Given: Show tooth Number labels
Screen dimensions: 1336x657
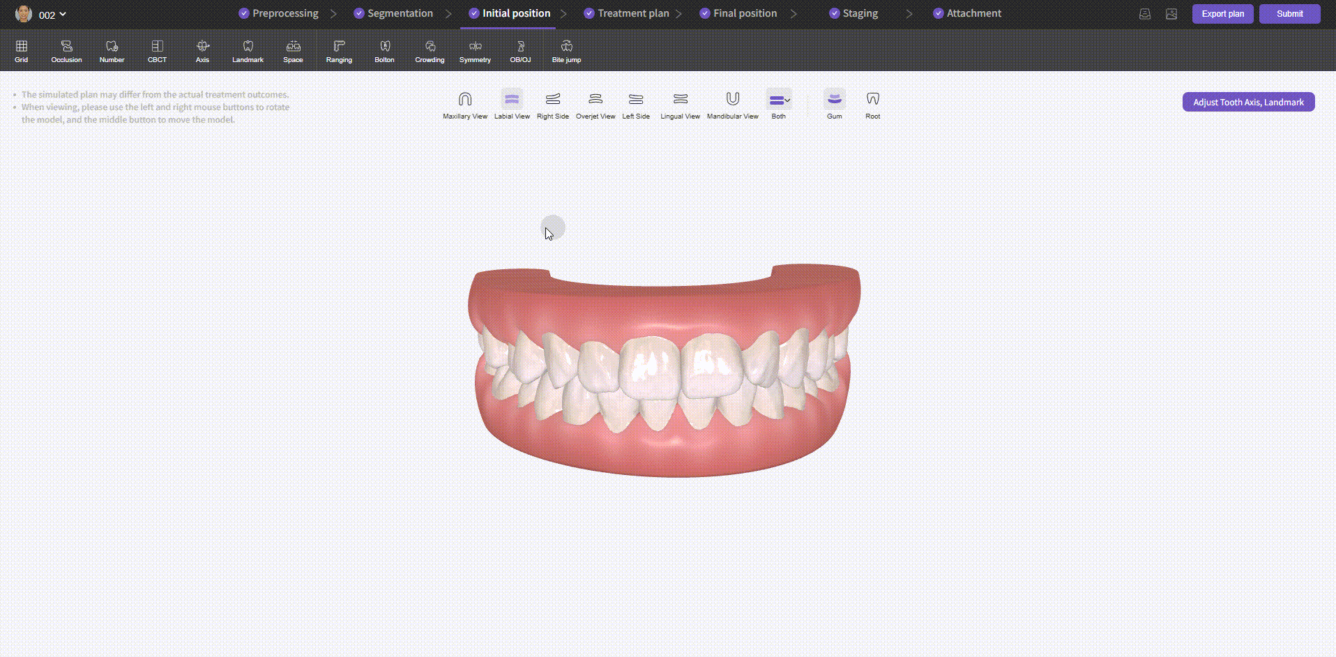Looking at the screenshot, I should tap(112, 52).
